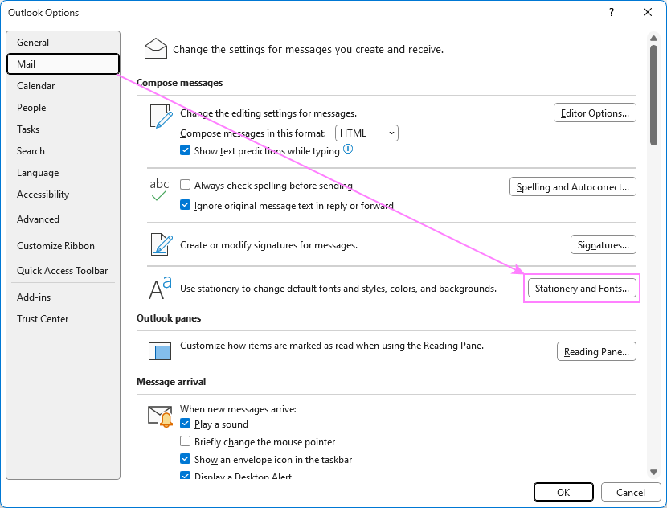Click "Create or modify signatures for messages." text
This screenshot has width=667, height=508.
(x=269, y=245)
